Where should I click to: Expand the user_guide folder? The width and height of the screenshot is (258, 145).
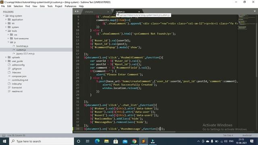(x=6, y=61)
